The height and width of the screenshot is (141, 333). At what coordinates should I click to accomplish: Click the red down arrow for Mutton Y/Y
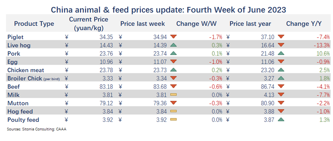pyautogui.click(x=281, y=103)
